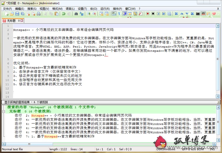
Task: Start macro recording with the red circle
Action: (148, 14)
